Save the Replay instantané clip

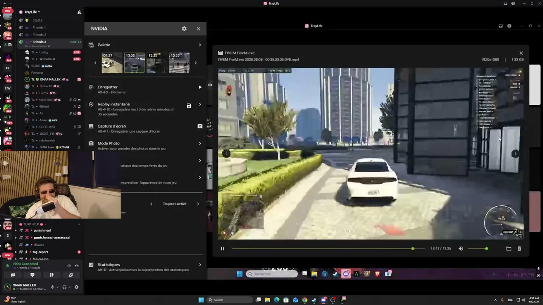(189, 106)
